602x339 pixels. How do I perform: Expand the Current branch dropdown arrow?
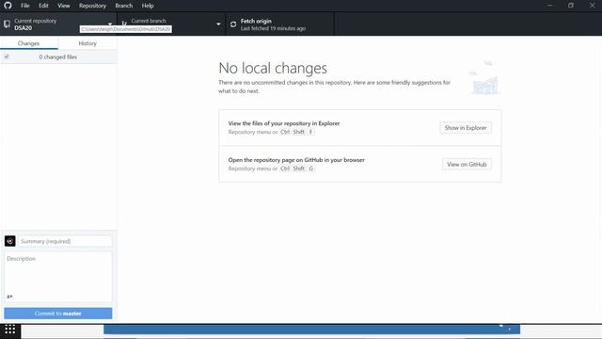click(x=218, y=24)
